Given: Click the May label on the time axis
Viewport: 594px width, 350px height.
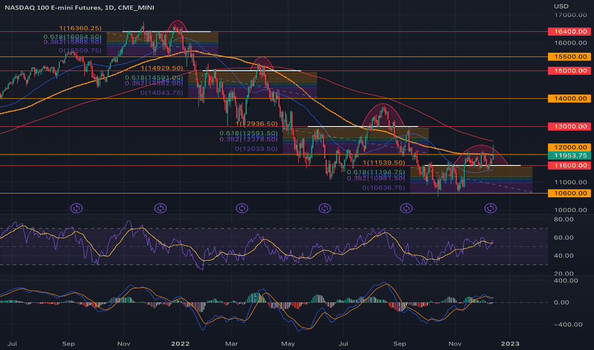Looking at the screenshot, I should [288, 344].
